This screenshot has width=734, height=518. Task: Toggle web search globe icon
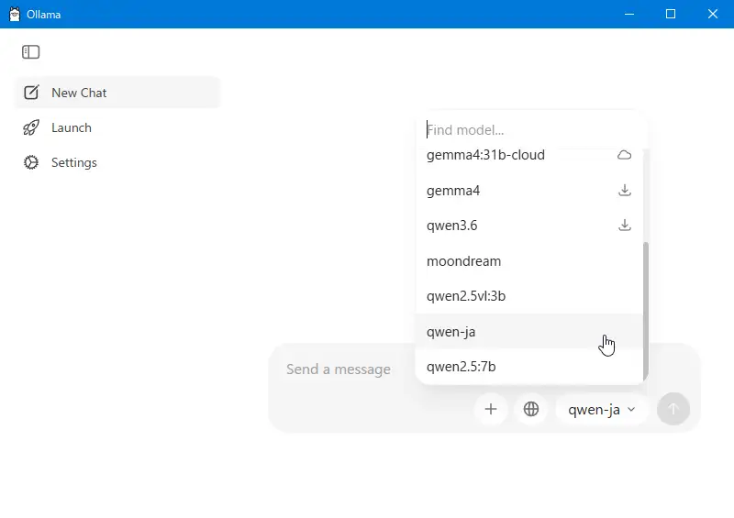click(x=531, y=410)
